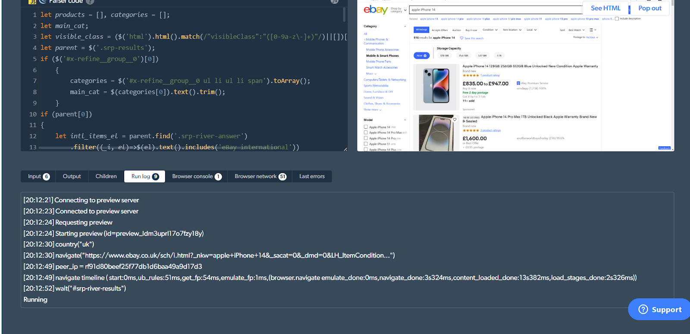Viewport: 690px width, 334px height.
Task: Click the eBay logo in the preview
Action: coord(376,10)
